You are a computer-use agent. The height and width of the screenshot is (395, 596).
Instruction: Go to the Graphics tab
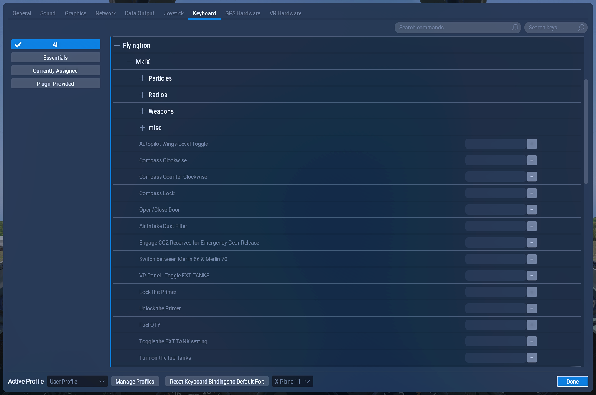click(x=76, y=13)
